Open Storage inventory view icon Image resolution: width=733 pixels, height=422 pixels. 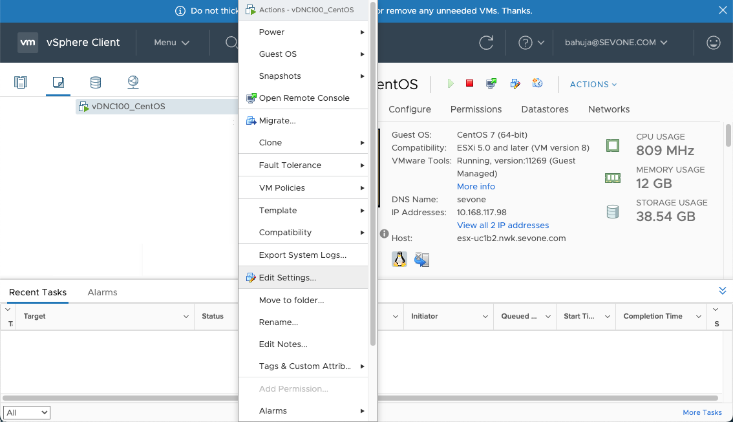click(96, 82)
